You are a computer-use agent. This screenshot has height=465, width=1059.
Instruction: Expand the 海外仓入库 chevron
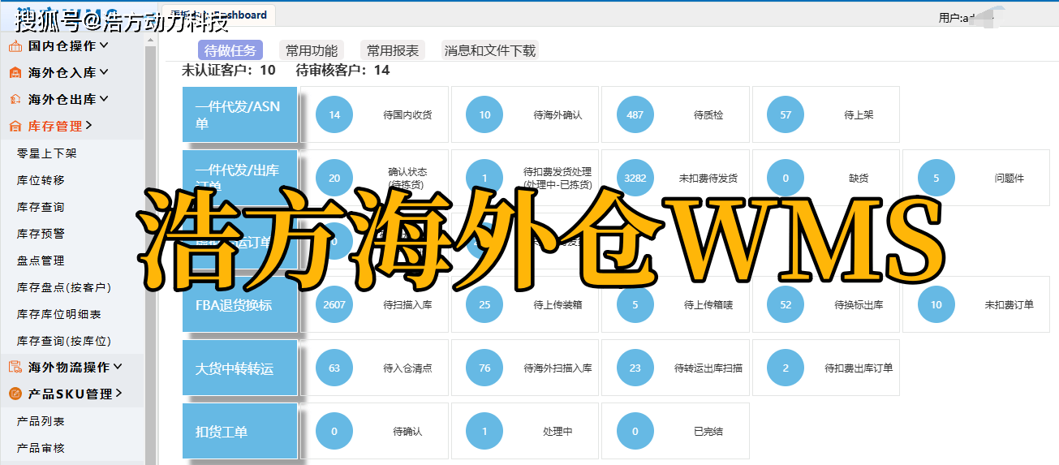(103, 73)
